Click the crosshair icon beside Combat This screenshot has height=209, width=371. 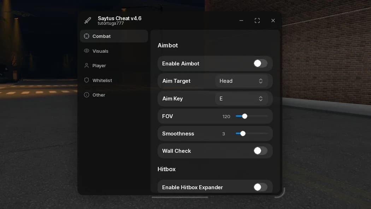click(87, 36)
